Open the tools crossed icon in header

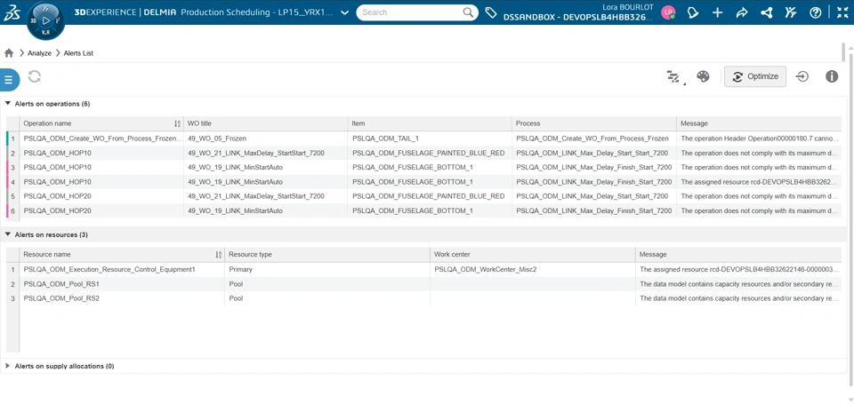coord(791,12)
